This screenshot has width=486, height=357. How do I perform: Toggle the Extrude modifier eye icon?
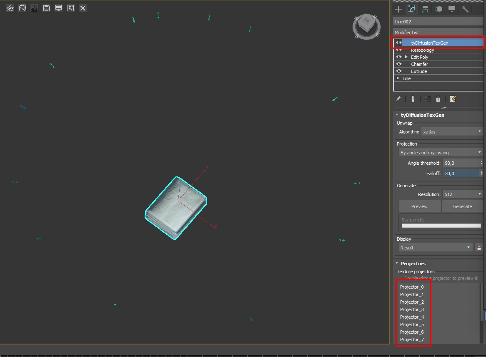(399, 71)
